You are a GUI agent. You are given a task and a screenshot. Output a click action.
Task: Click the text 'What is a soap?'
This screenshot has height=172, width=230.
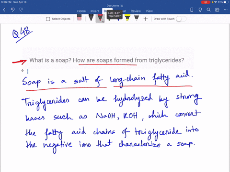click(50, 60)
